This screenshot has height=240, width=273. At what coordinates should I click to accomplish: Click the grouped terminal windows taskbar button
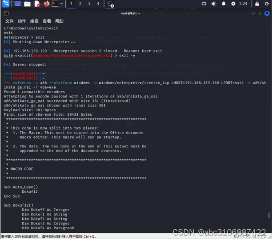click(110, 4)
